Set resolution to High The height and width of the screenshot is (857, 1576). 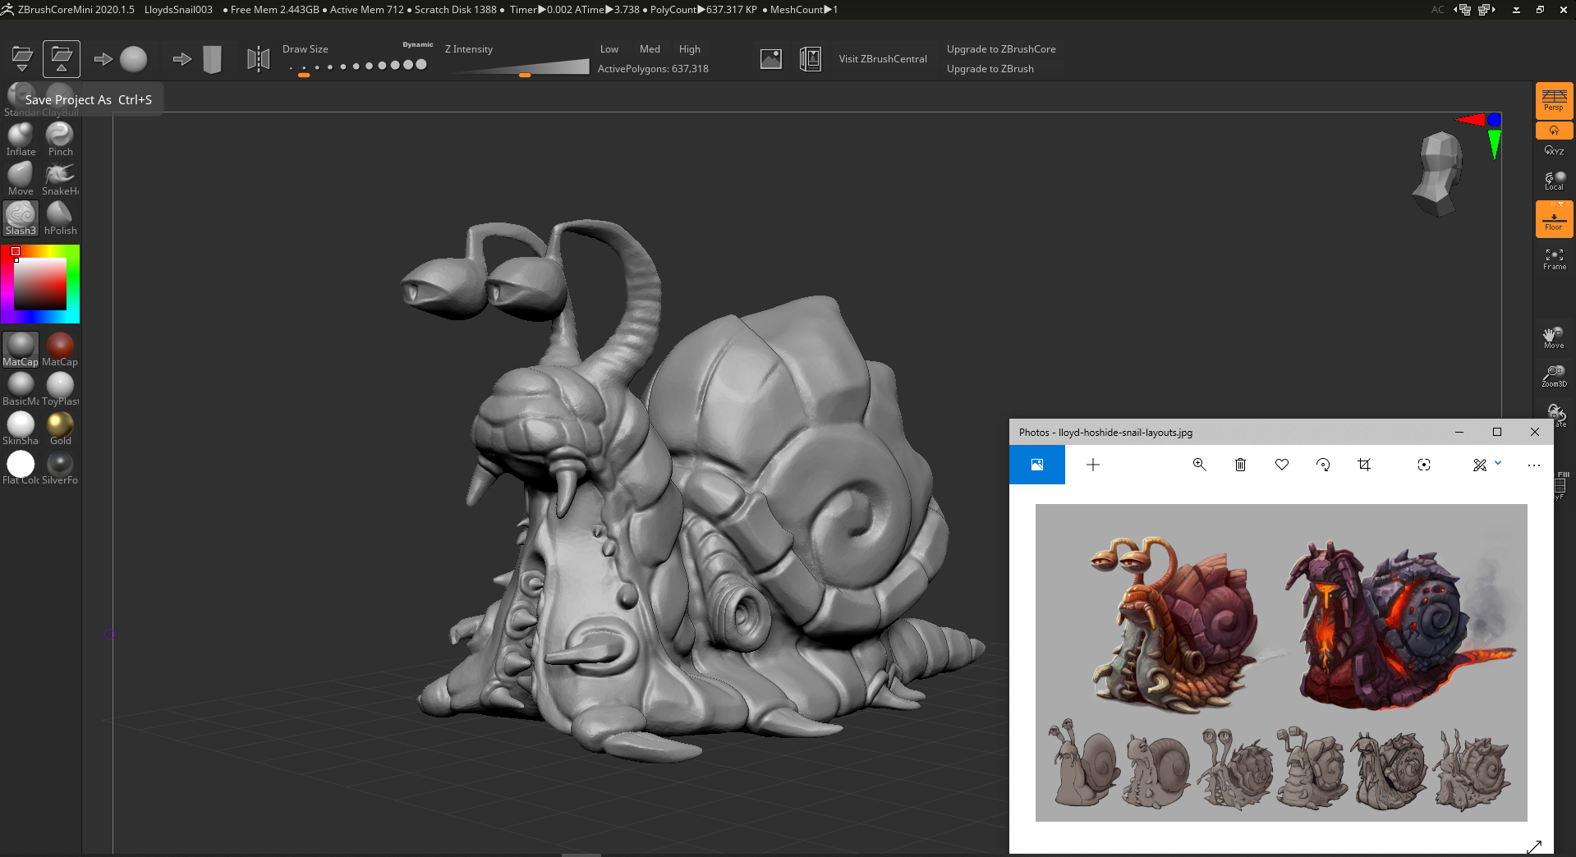[689, 49]
